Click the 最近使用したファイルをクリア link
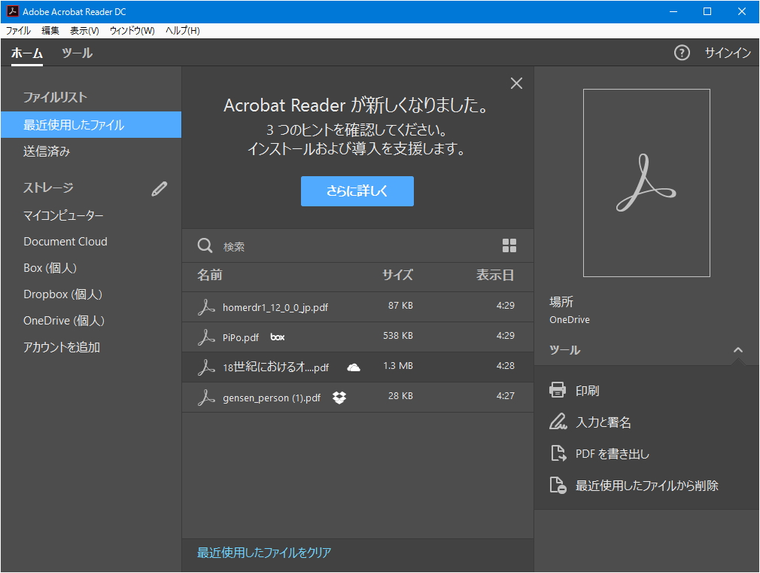Screen dimensions: 760x573 click(263, 553)
